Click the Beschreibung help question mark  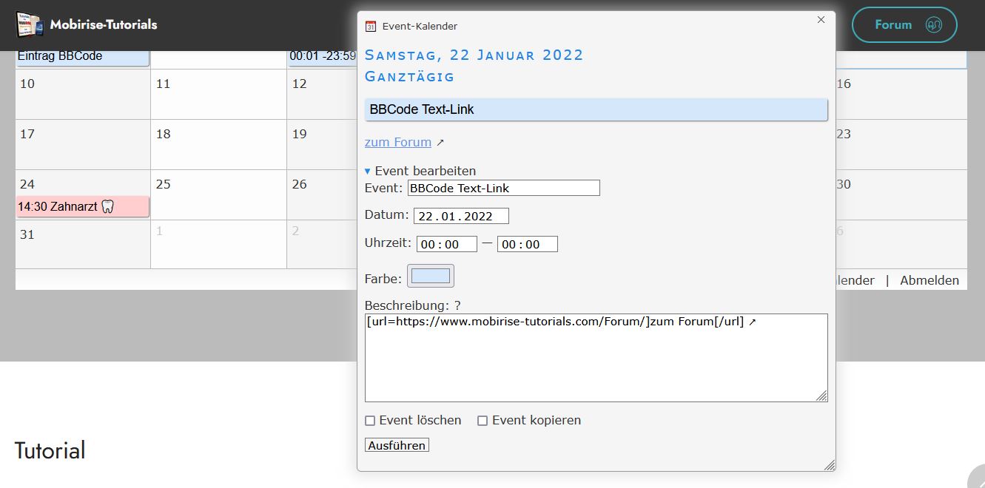[457, 305]
